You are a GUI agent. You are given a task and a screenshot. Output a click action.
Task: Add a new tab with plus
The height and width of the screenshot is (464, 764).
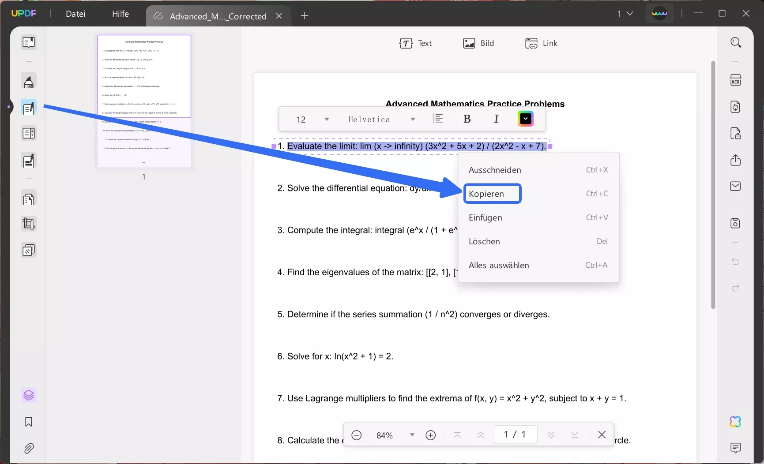pyautogui.click(x=305, y=16)
